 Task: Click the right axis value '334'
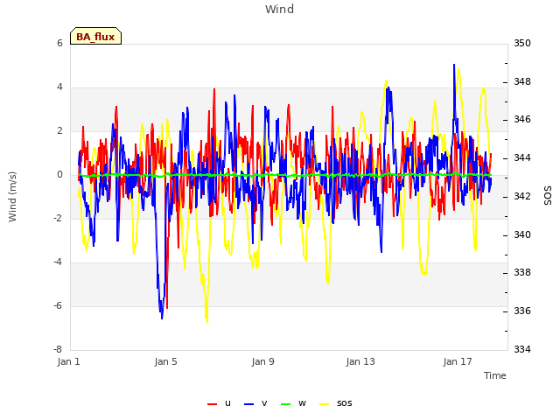pyautogui.click(x=522, y=349)
